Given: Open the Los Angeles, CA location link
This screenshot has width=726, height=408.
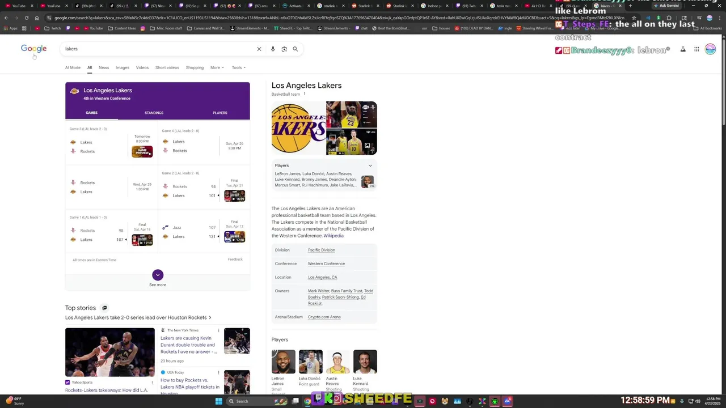Looking at the screenshot, I should 322,277.
